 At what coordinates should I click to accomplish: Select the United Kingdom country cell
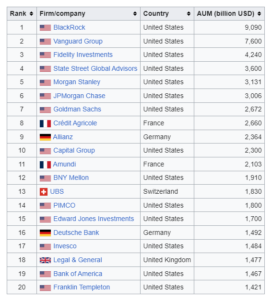167,260
